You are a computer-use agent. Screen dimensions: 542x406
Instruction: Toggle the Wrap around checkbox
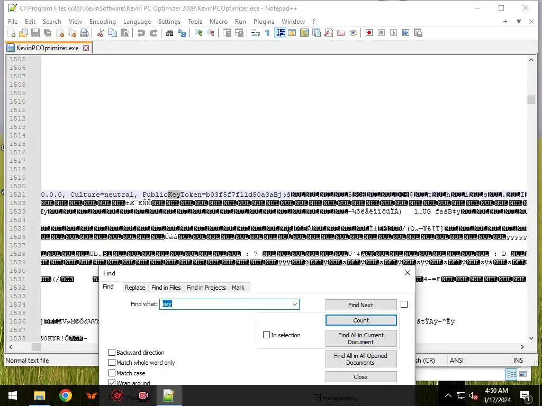coord(112,383)
